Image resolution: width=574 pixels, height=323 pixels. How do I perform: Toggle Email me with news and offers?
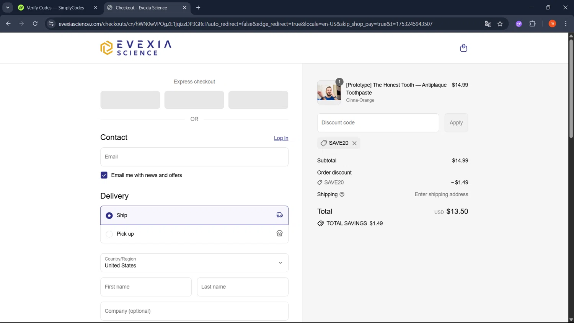104,175
